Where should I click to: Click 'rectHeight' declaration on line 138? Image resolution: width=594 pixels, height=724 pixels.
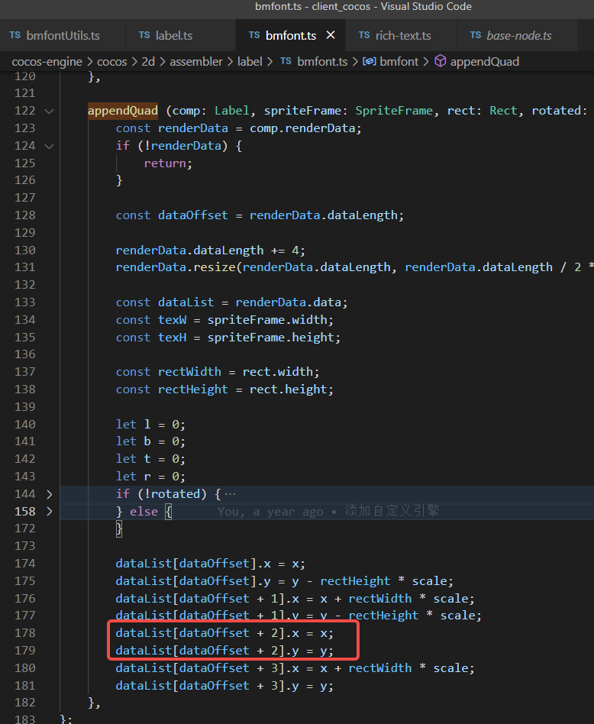(x=193, y=389)
